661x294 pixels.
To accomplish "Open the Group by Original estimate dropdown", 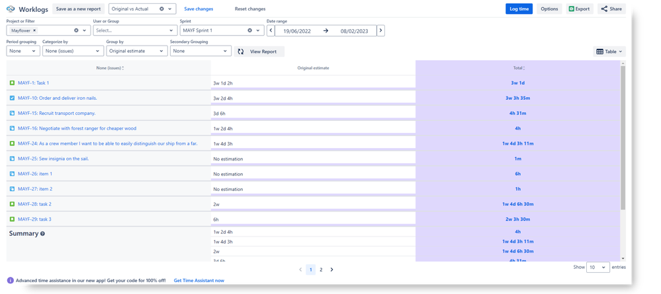I will pyautogui.click(x=137, y=51).
